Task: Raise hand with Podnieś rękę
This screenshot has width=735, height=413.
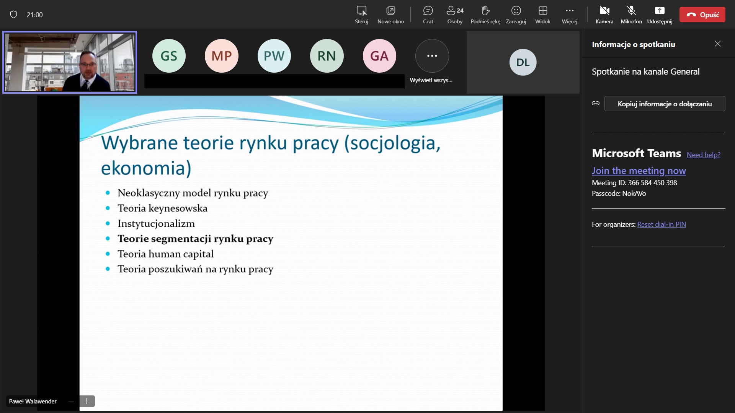Action: coord(485,15)
